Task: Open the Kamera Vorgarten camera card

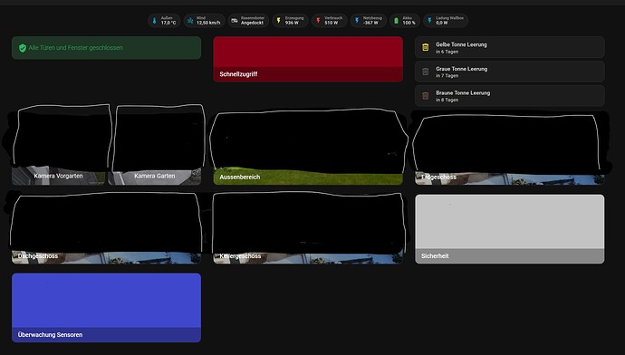Action: pos(59,146)
